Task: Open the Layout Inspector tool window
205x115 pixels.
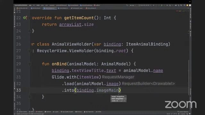Action: pyautogui.click(x=183, y=112)
